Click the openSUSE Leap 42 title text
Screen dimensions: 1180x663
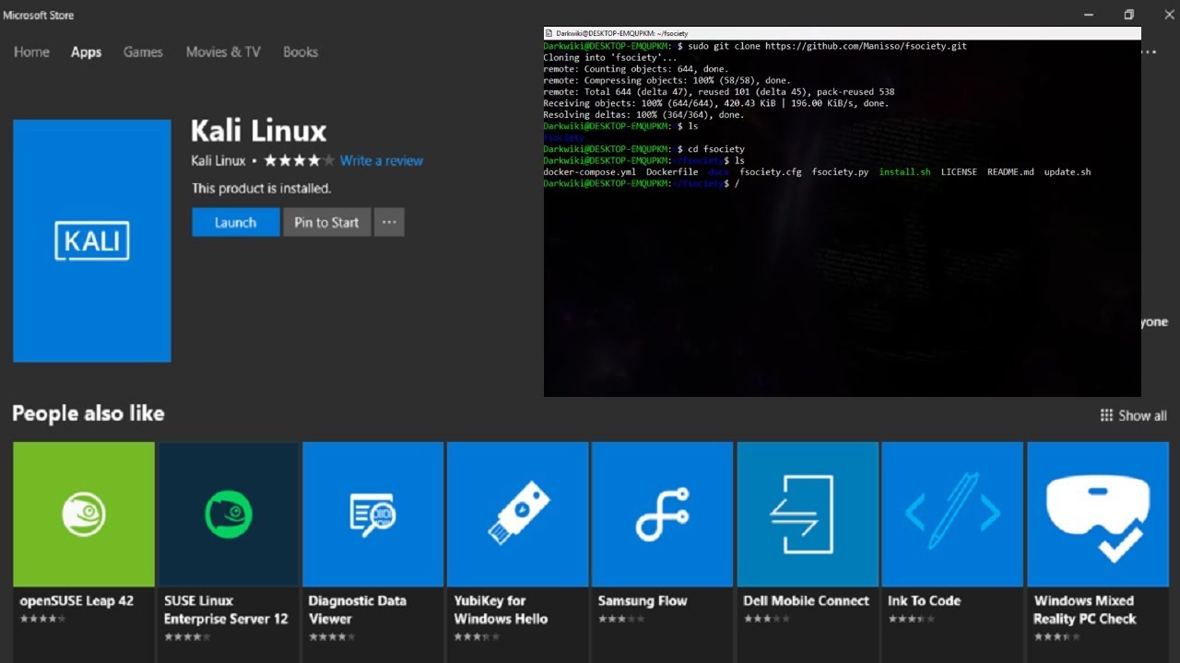77,600
